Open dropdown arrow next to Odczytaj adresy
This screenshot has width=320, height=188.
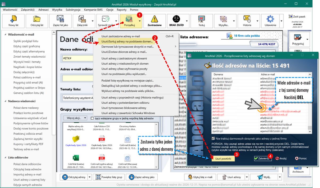[x=90, y=177]
